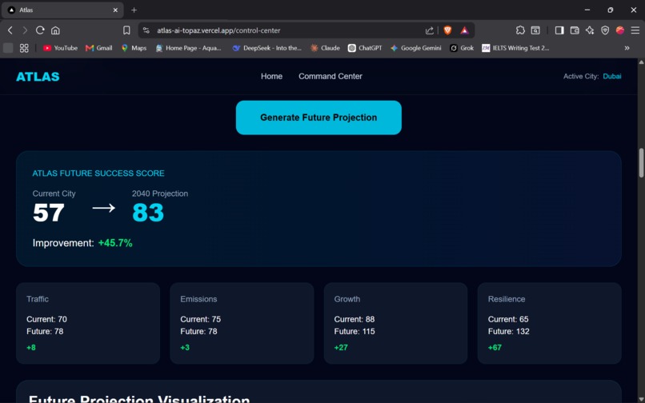
Task: Click the Traffic +8 change value
Action: pyautogui.click(x=31, y=348)
